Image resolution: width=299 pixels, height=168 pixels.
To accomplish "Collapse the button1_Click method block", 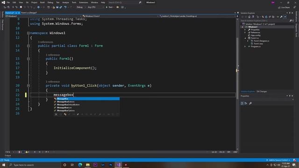I will click(28, 86).
